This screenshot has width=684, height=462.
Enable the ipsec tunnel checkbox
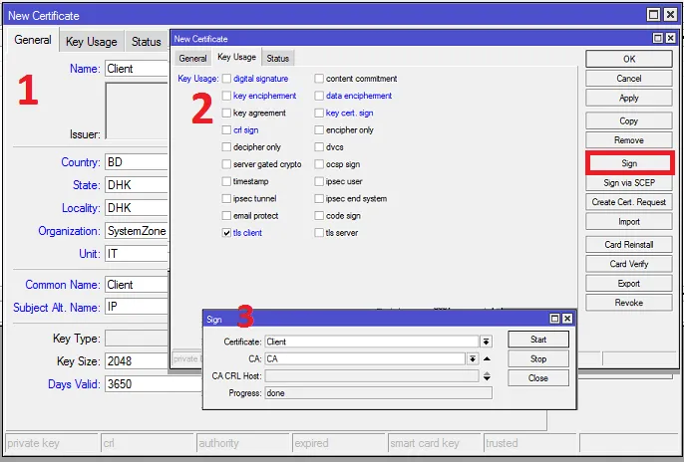coord(226,198)
